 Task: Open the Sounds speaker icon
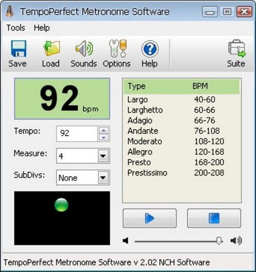tap(84, 48)
